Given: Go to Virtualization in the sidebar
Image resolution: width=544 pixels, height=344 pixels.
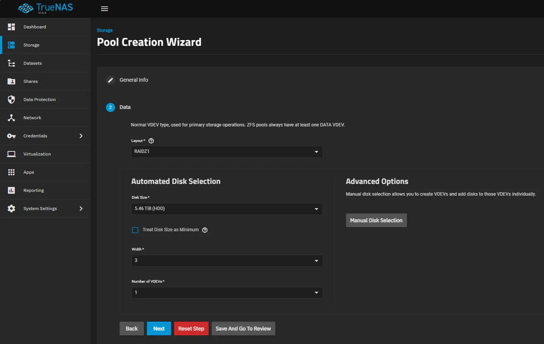Looking at the screenshot, I should pyautogui.click(x=37, y=154).
